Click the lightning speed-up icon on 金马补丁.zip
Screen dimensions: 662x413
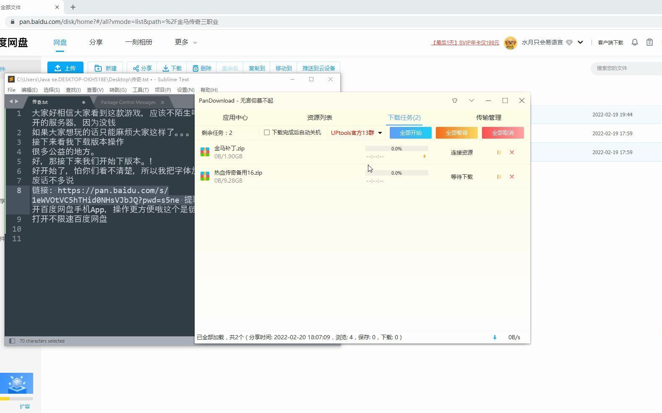point(425,156)
